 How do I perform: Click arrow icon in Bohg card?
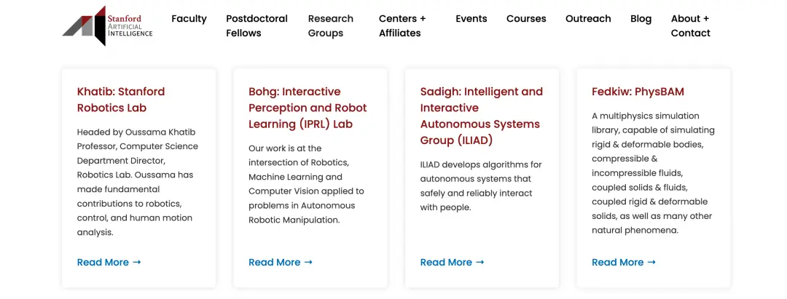click(x=308, y=262)
